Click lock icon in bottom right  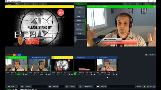point(154,87)
